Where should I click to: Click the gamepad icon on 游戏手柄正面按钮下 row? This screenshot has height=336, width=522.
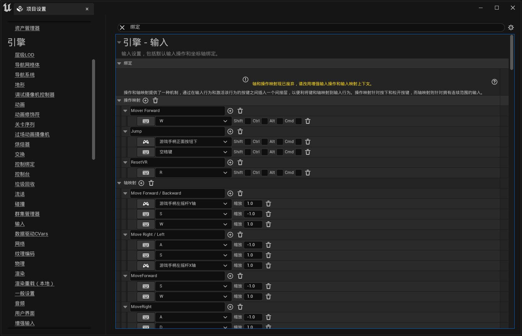point(146,142)
